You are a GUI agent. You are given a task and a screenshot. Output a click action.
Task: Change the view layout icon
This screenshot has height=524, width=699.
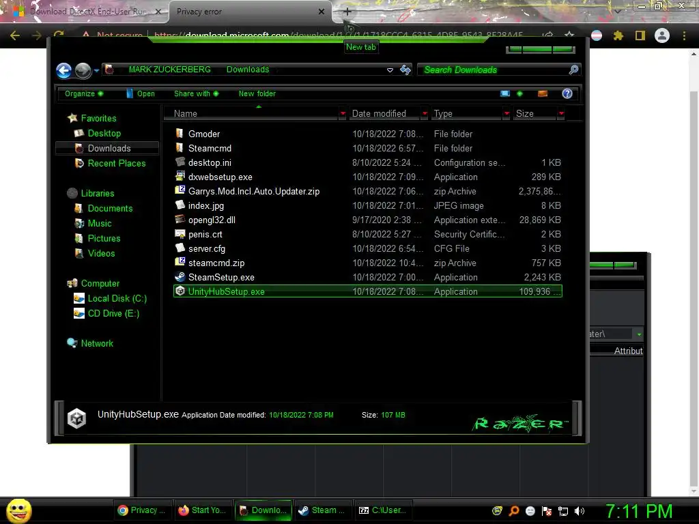click(505, 93)
